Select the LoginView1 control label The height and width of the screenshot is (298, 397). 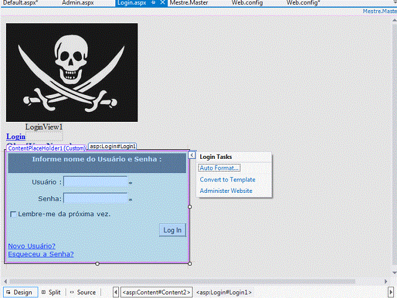point(44,127)
